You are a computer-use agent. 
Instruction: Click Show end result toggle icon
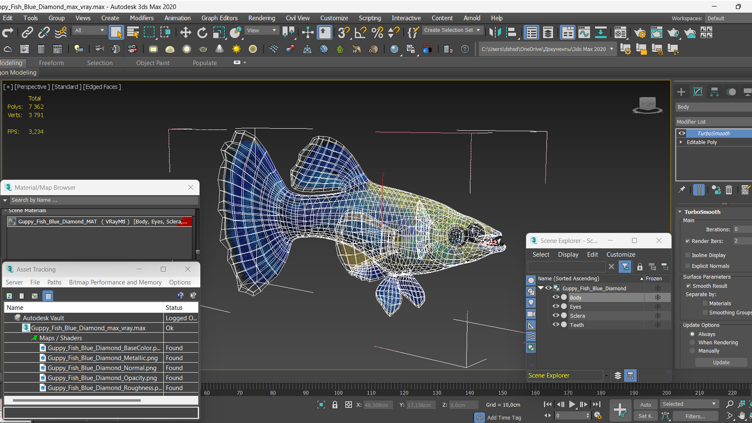tap(699, 190)
